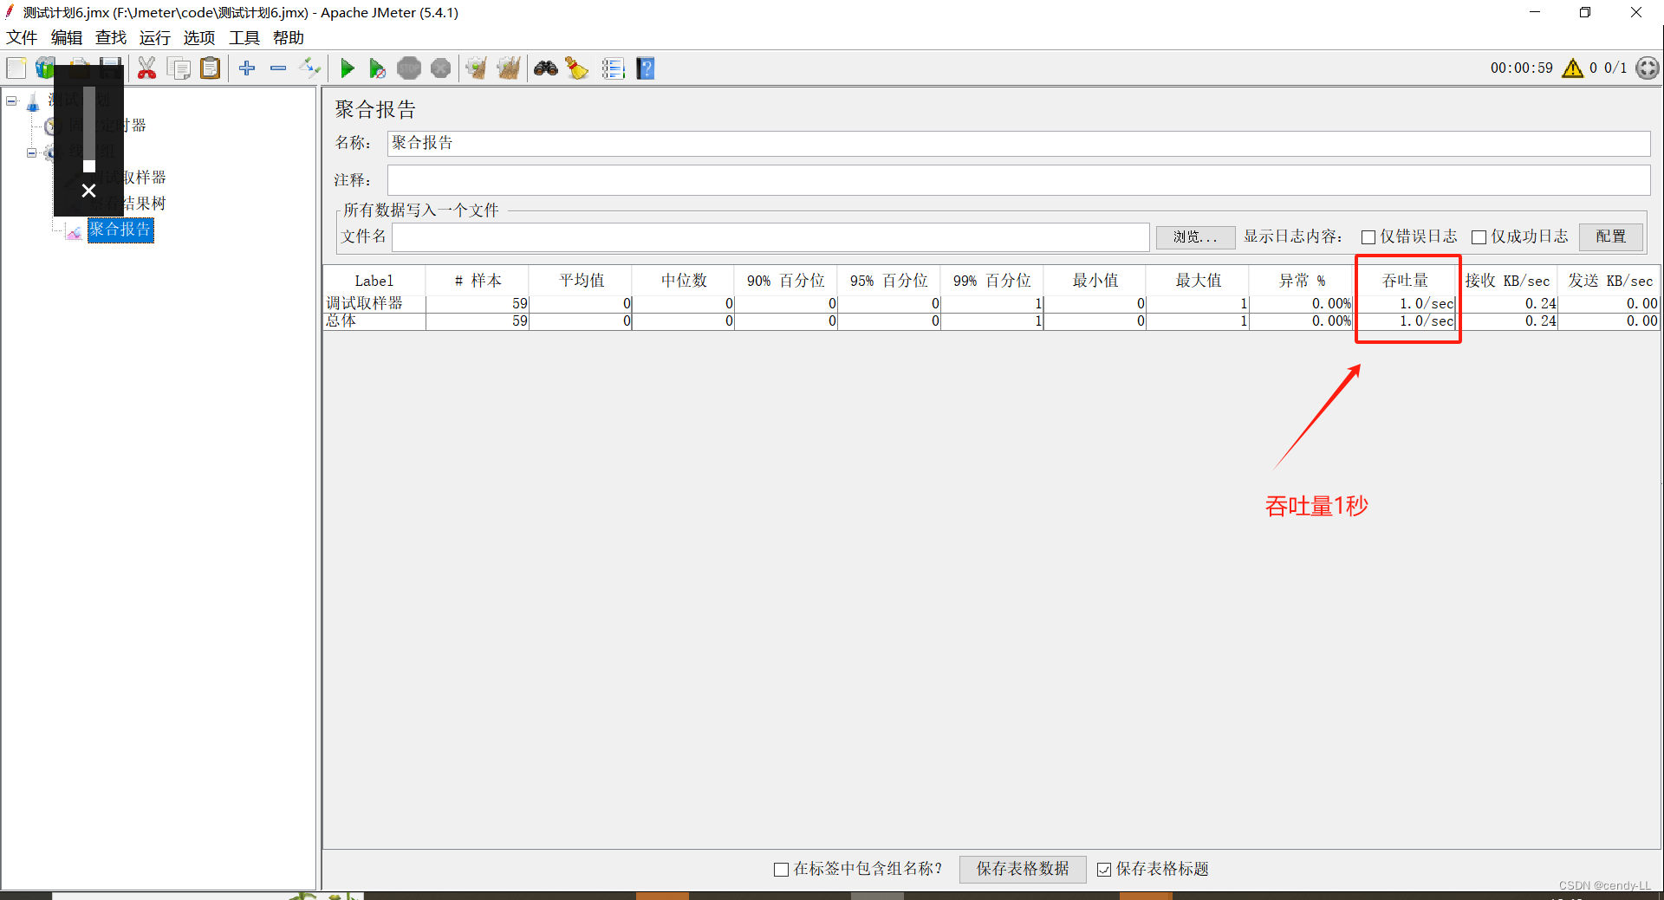Collapse the root test plan tree node
1664x900 pixels.
pyautogui.click(x=11, y=101)
